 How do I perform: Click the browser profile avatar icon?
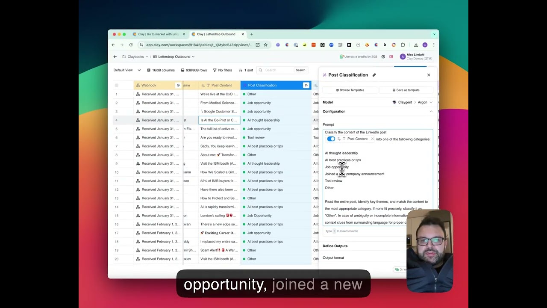(x=425, y=45)
